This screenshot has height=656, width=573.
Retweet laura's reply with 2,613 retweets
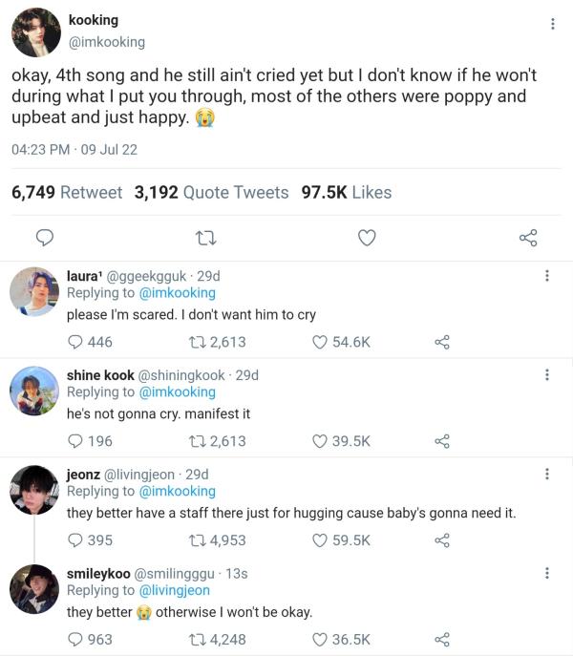tap(188, 342)
